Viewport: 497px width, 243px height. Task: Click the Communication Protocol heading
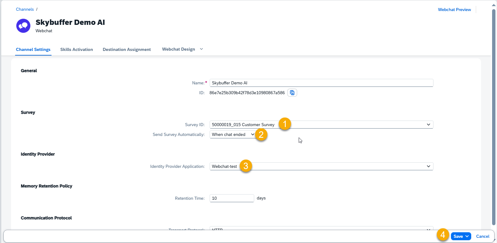(x=46, y=218)
